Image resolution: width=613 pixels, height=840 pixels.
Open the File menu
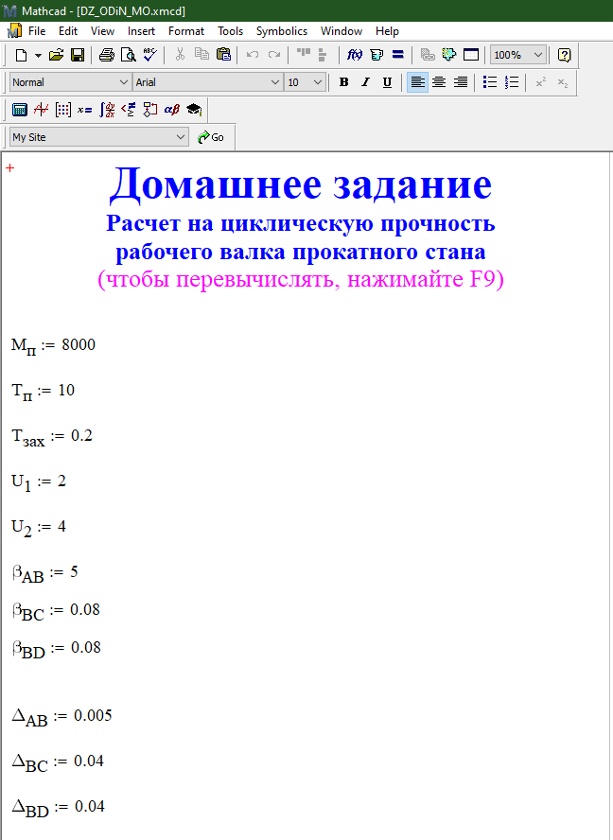[37, 31]
